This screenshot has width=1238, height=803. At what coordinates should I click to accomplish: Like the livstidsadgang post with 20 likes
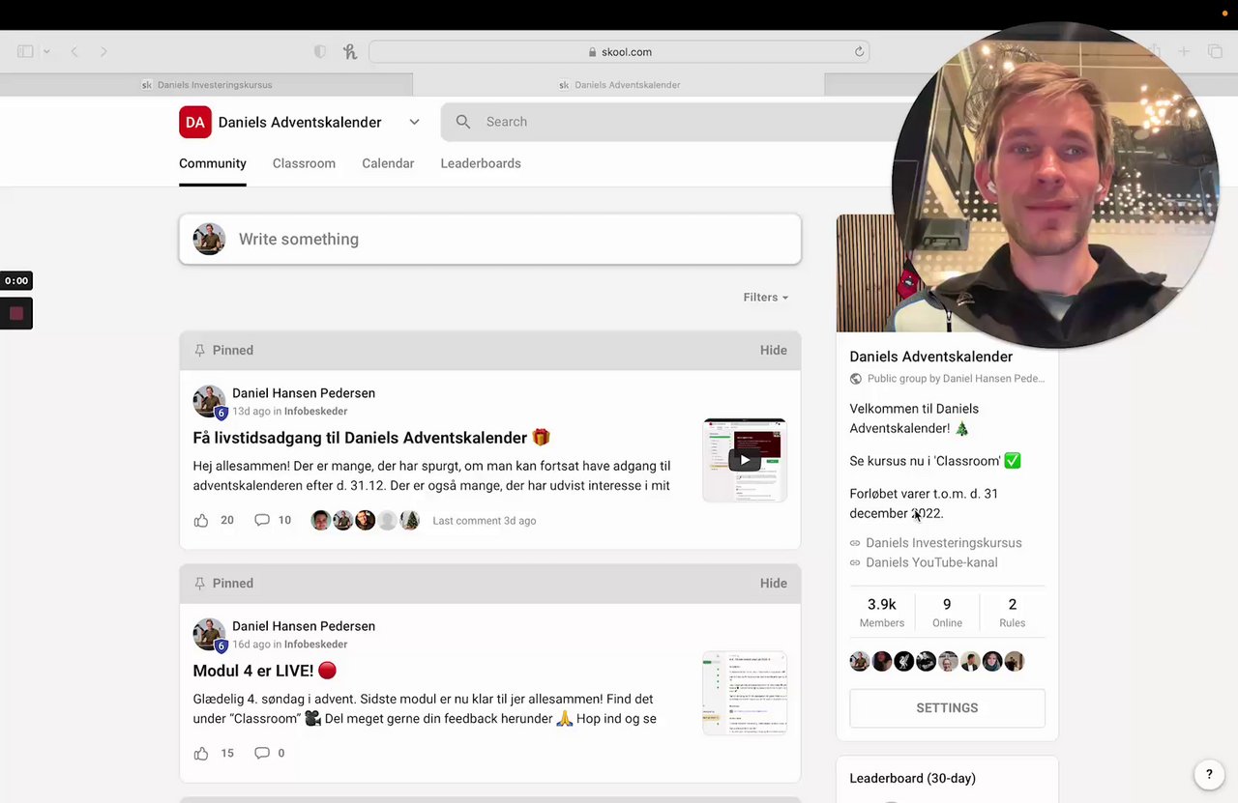click(201, 520)
